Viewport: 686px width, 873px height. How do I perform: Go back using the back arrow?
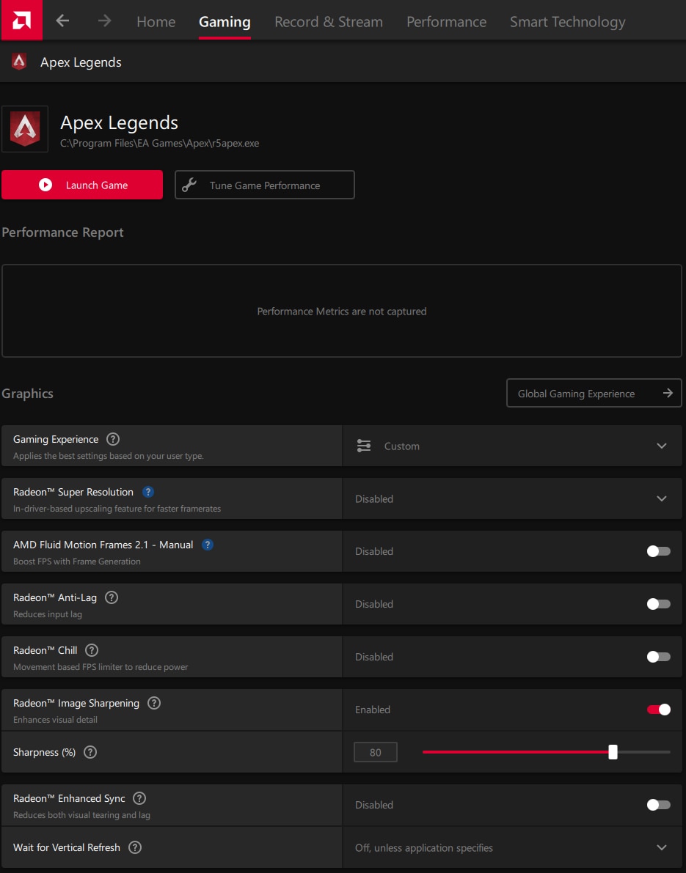[62, 21]
